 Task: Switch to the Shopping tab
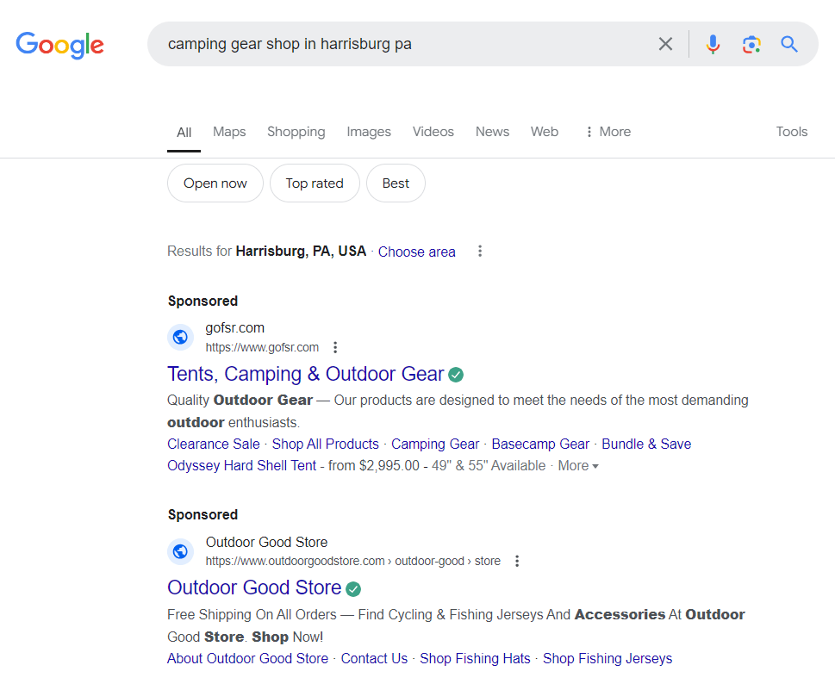tap(296, 132)
